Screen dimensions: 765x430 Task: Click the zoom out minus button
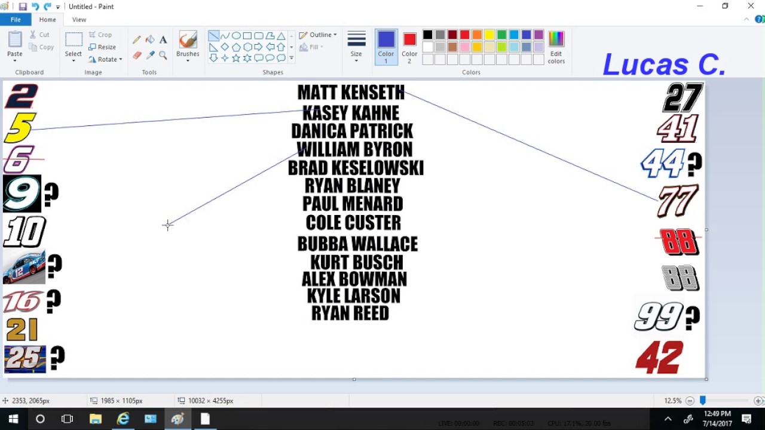(690, 401)
